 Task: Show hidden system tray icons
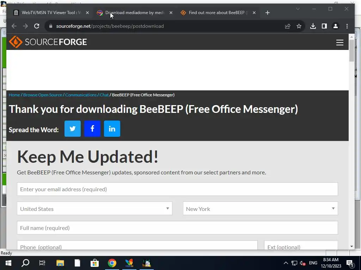(286, 263)
